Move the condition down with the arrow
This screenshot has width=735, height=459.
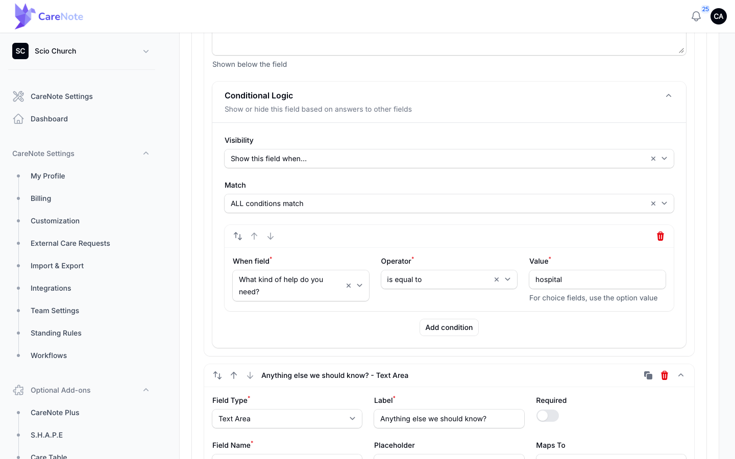[271, 236]
